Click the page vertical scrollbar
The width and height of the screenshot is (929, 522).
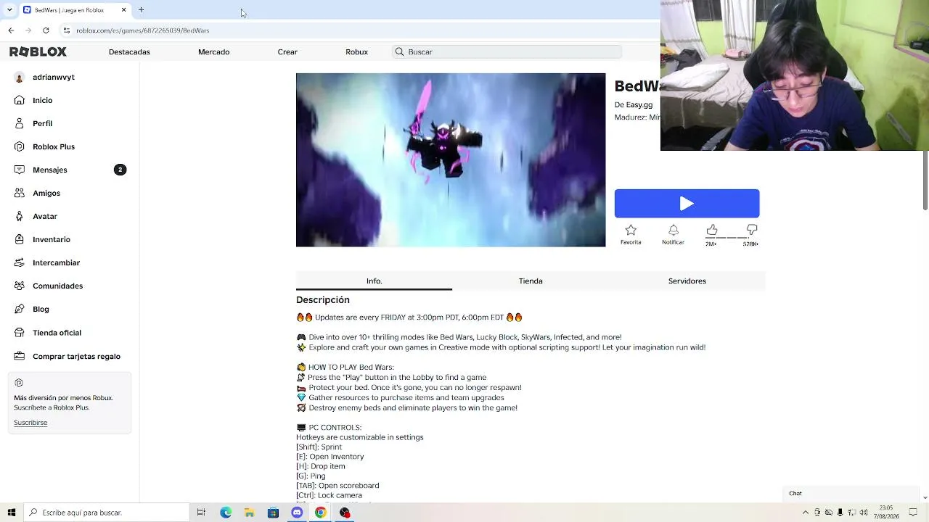click(925, 181)
